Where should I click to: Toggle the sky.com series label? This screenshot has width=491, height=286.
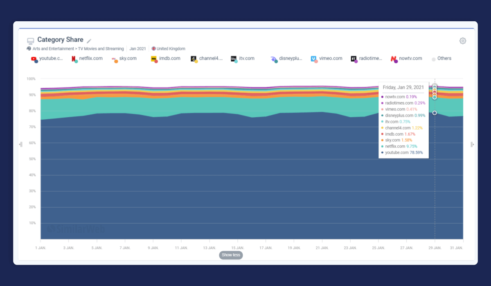click(128, 58)
